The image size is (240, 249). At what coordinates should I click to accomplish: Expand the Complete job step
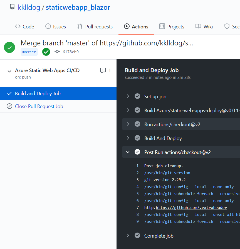[128, 236]
